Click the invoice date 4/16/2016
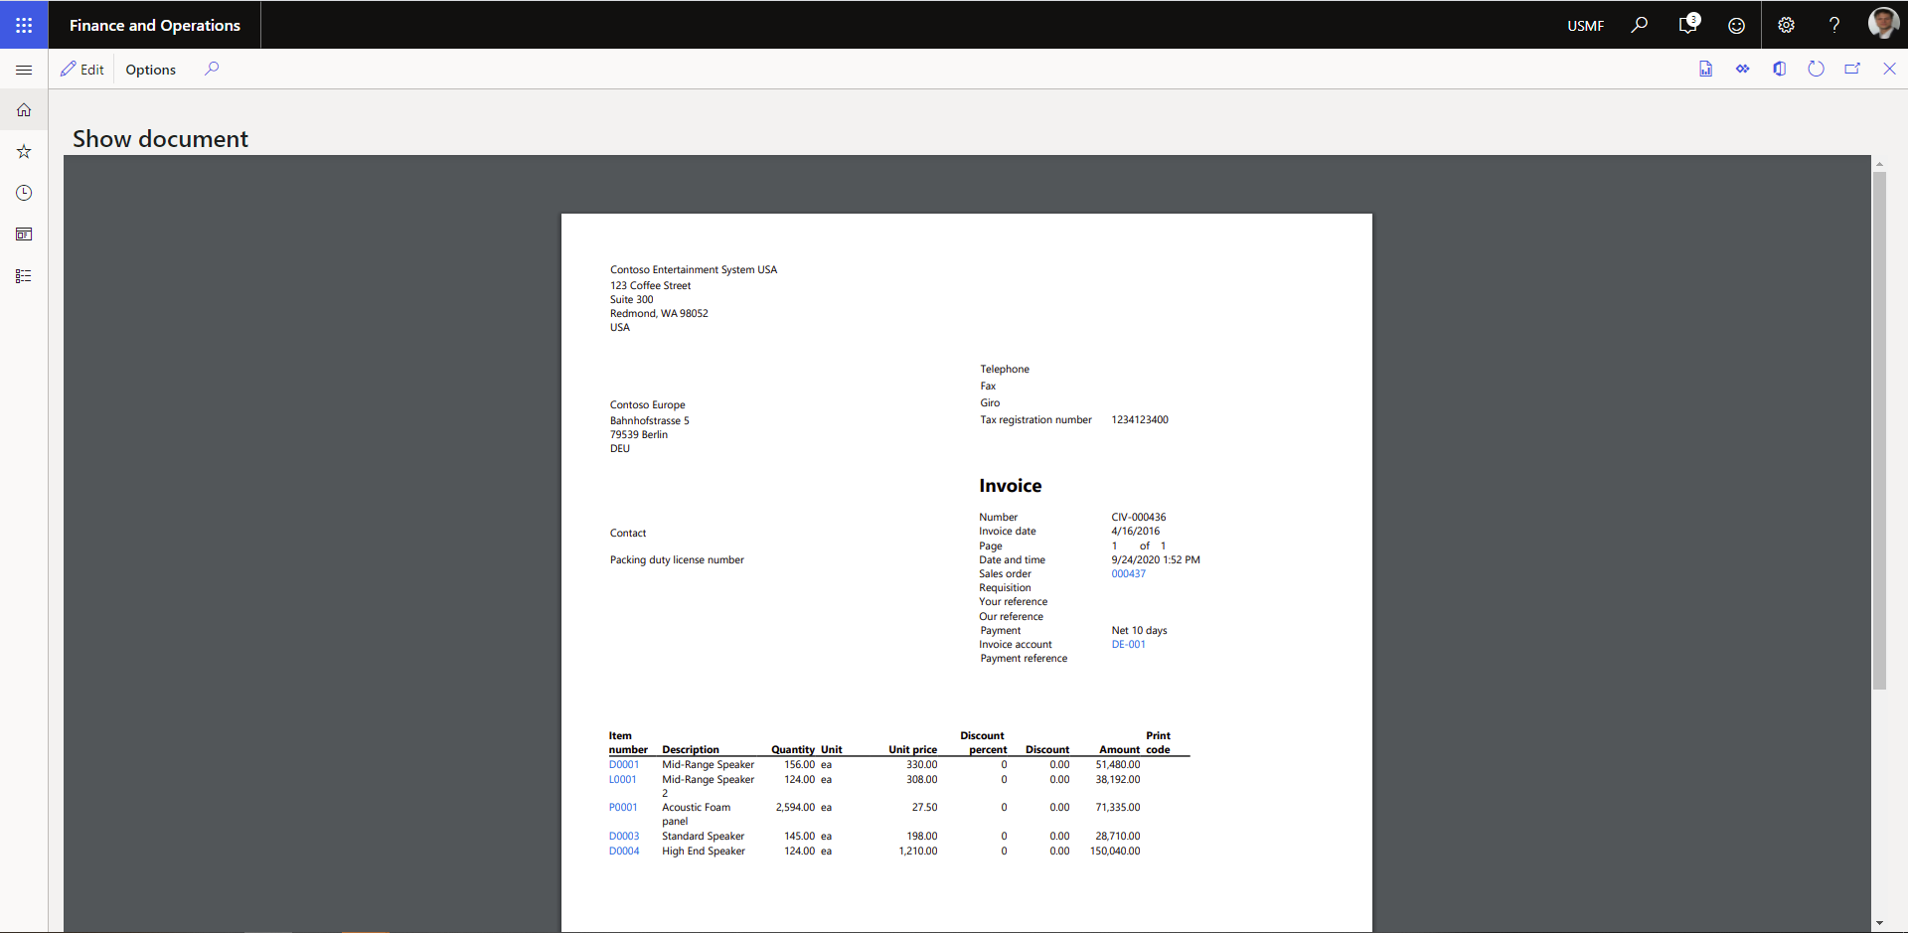The image size is (1908, 933). [x=1135, y=532]
